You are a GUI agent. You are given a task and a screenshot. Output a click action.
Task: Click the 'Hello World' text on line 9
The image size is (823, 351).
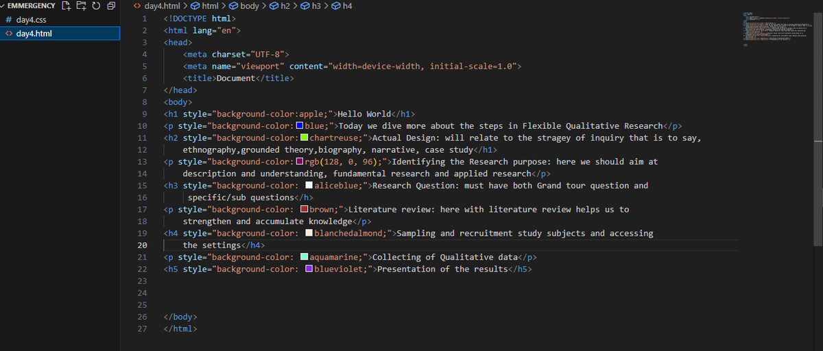click(364, 114)
